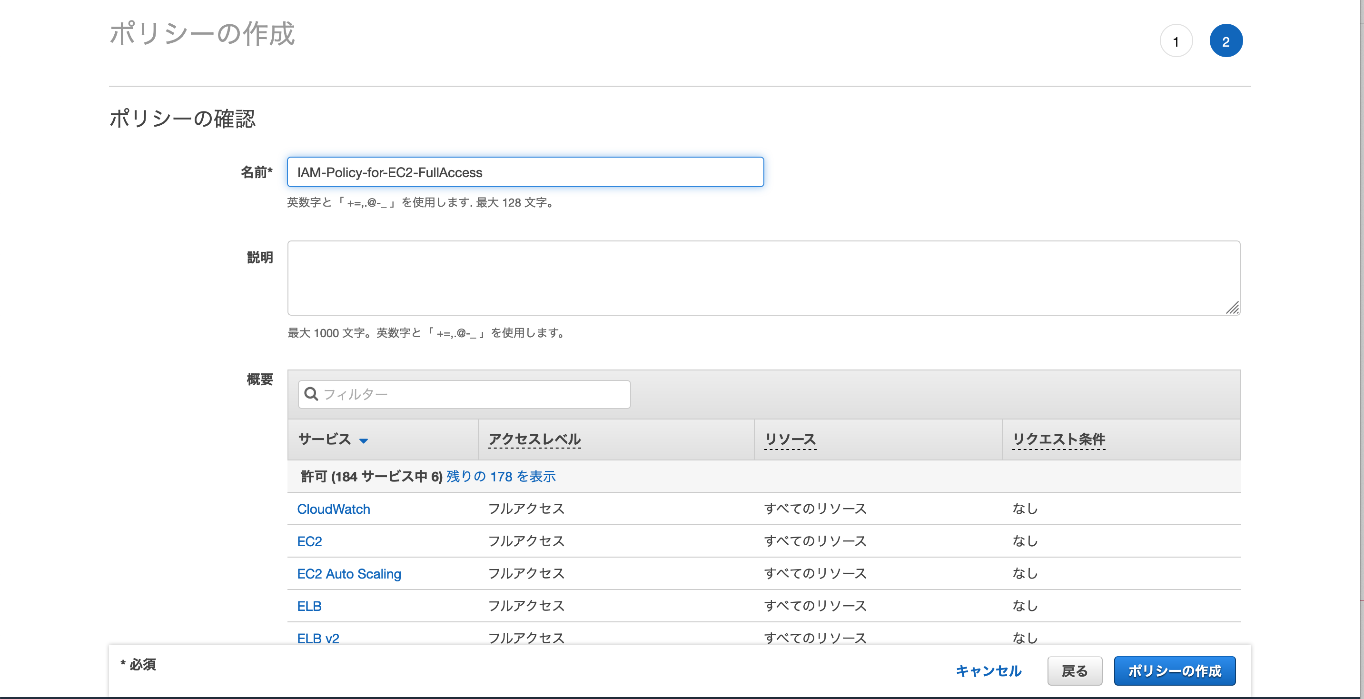1364x699 pixels.
Task: Click the search magnifier icon in filter
Action: click(311, 394)
